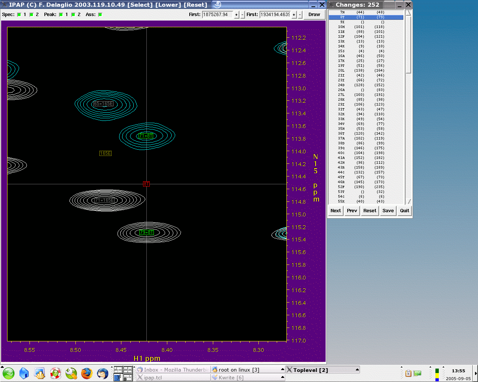This screenshot has width=478, height=382.
Task: Click the clock showing 13:55
Action: click(458, 371)
